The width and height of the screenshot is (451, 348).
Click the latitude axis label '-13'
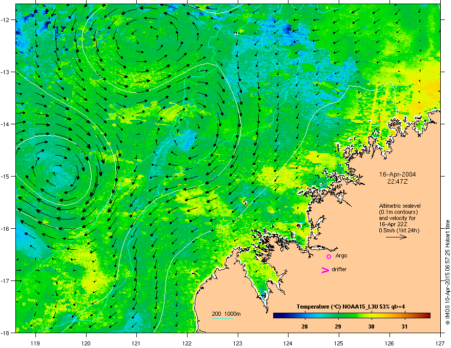(x=5, y=72)
